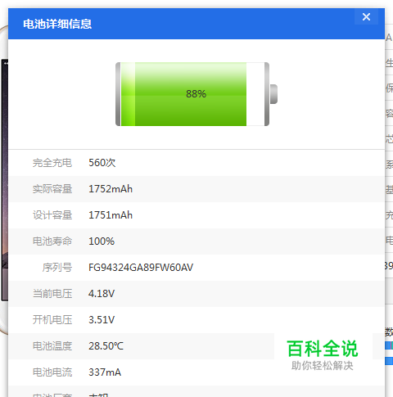Close the battery details dialog

coord(366,17)
